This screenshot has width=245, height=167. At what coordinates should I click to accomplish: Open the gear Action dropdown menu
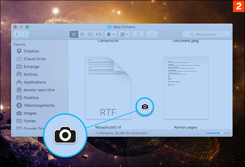[x=110, y=34]
